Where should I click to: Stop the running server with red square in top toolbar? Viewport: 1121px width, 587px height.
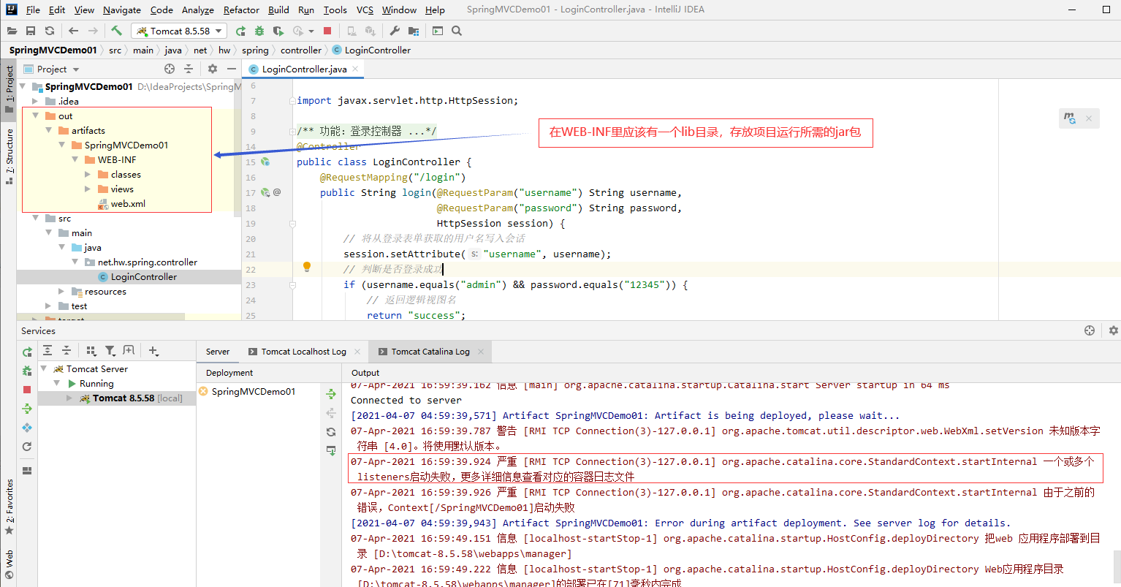(x=327, y=31)
